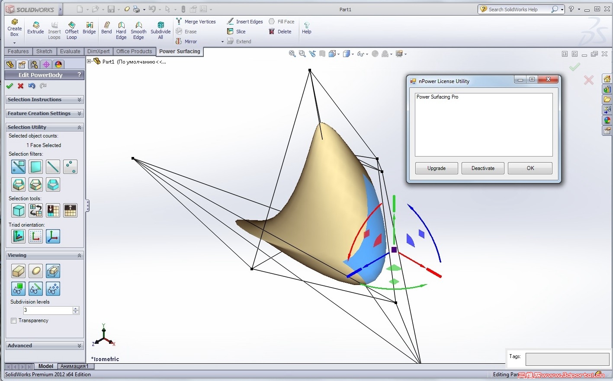This screenshot has height=381, width=613.
Task: Accept Edit PowerBody with green checkmark
Action: tap(10, 86)
